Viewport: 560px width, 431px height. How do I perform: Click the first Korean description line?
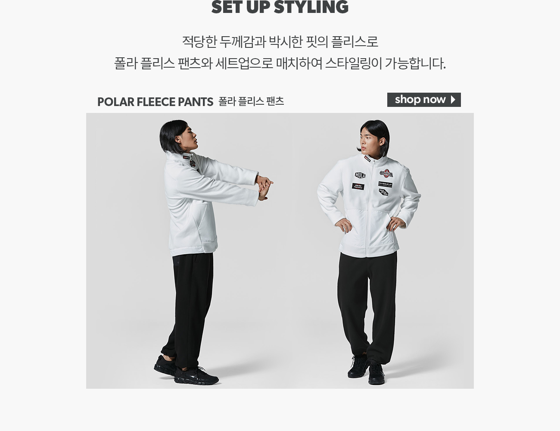pyautogui.click(x=280, y=42)
